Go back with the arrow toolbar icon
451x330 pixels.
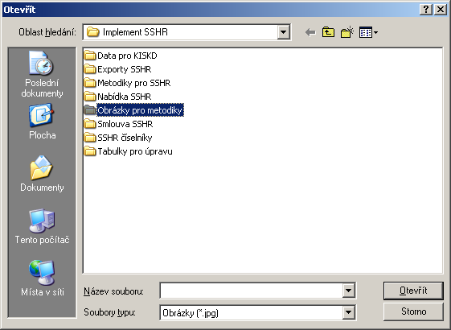pyautogui.click(x=310, y=32)
